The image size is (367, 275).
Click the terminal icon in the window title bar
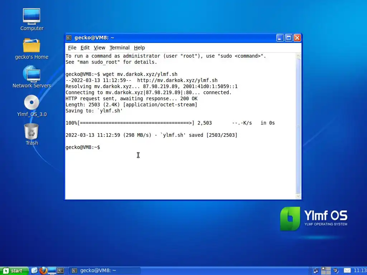coord(69,38)
